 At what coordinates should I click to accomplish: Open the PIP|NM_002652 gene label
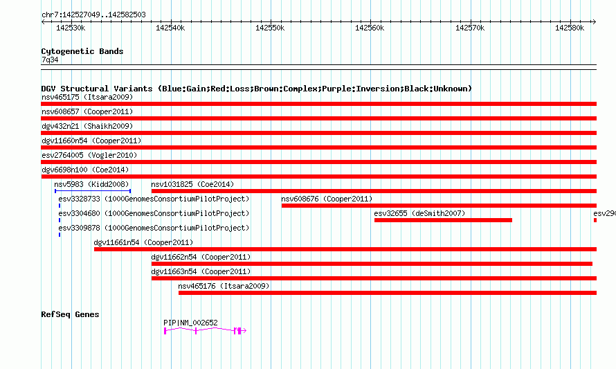pyautogui.click(x=190, y=323)
